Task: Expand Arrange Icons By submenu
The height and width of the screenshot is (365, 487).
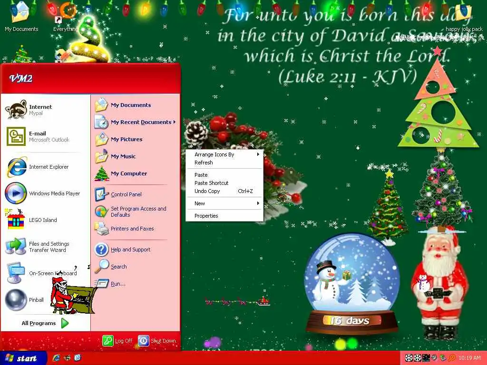Action: point(224,154)
